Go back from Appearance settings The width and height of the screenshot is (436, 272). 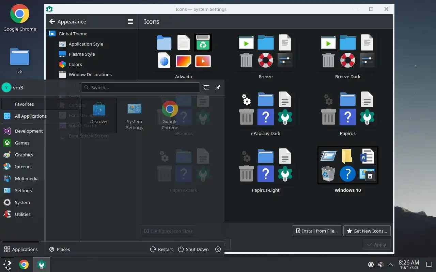(x=52, y=21)
